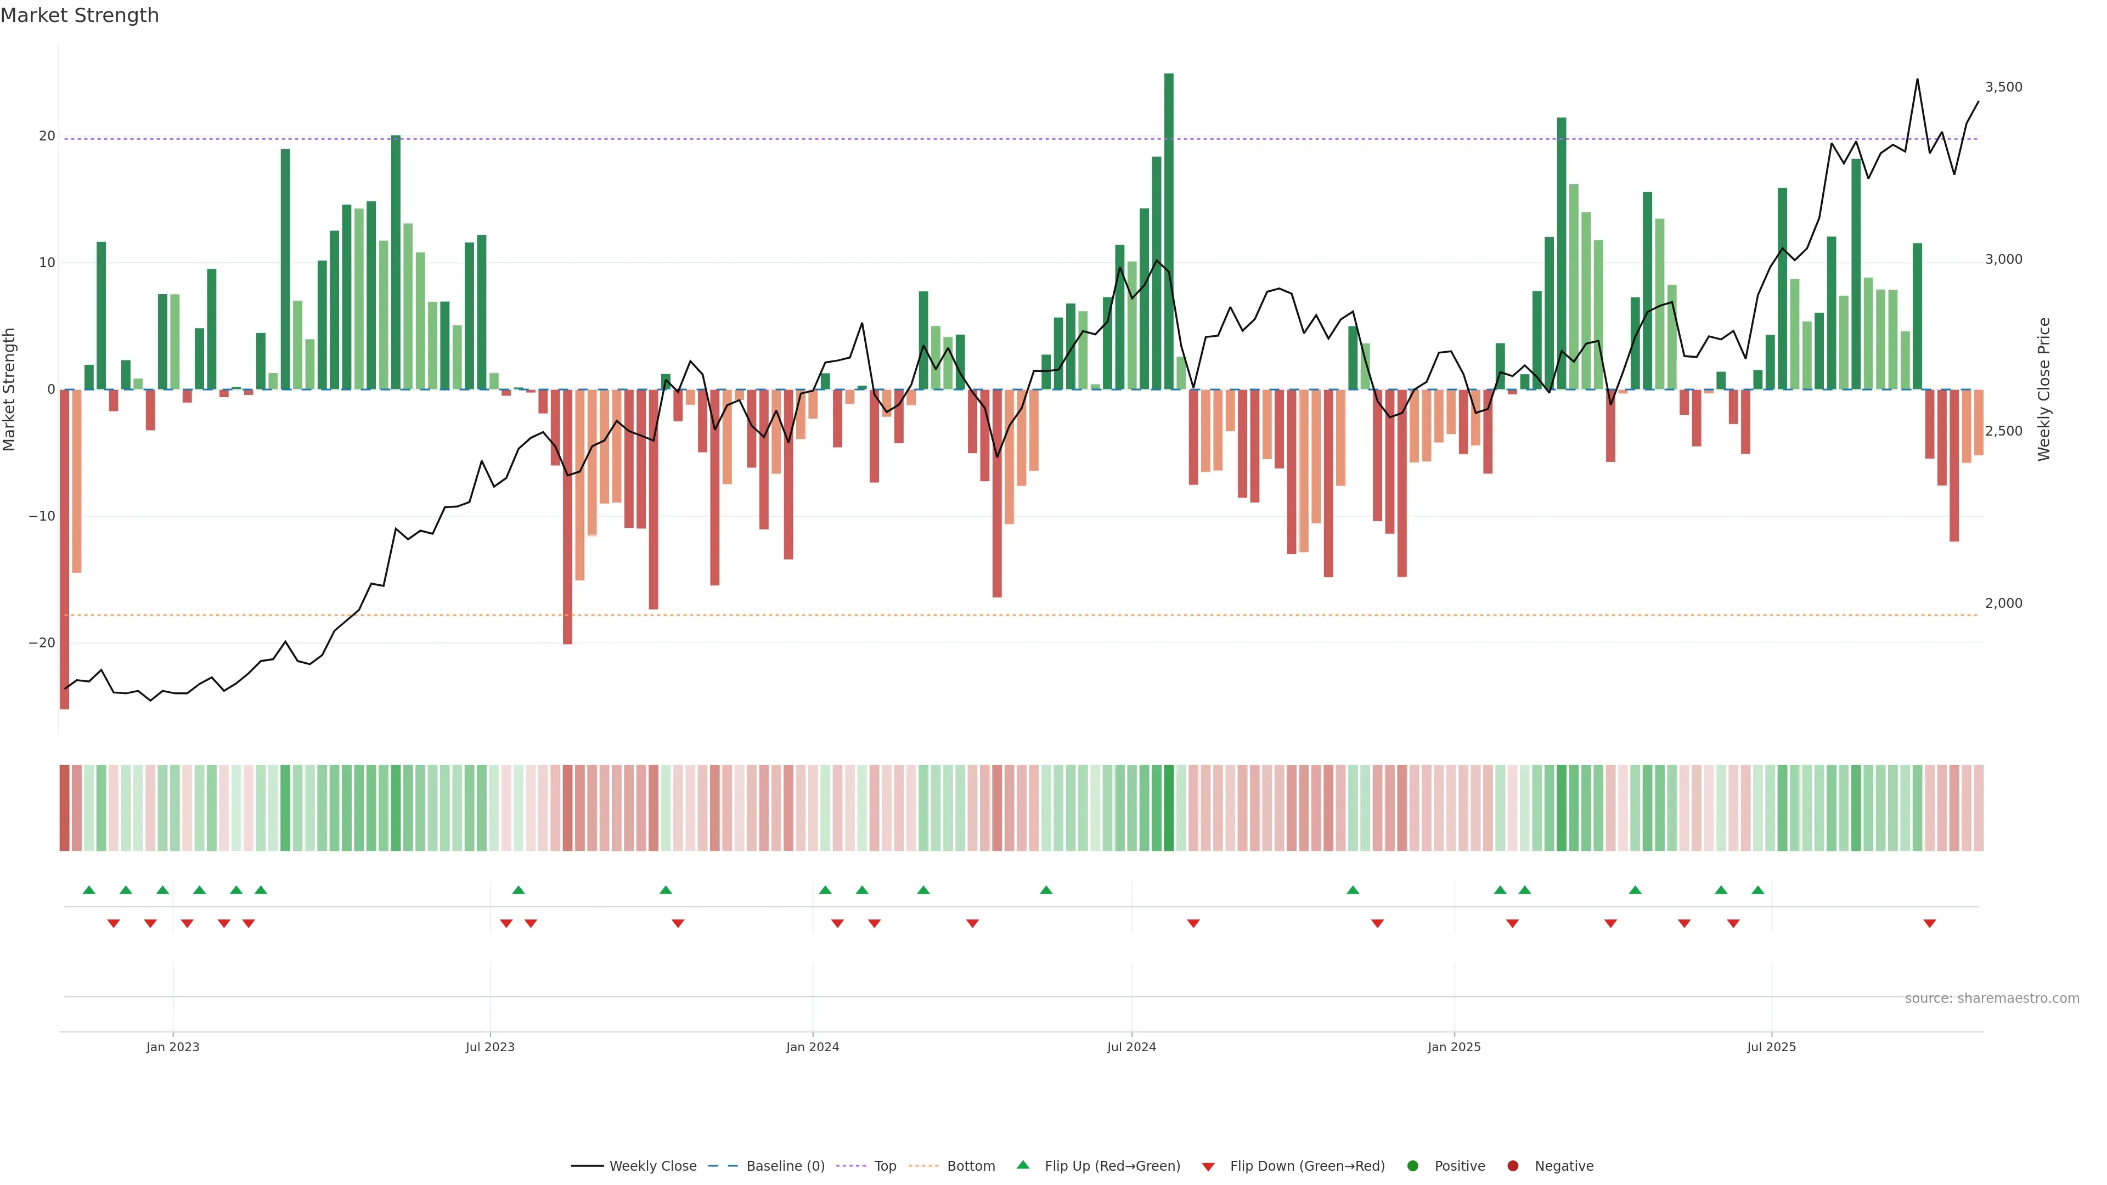Click the red Flip Down triangle legend icon

click(x=1207, y=1166)
